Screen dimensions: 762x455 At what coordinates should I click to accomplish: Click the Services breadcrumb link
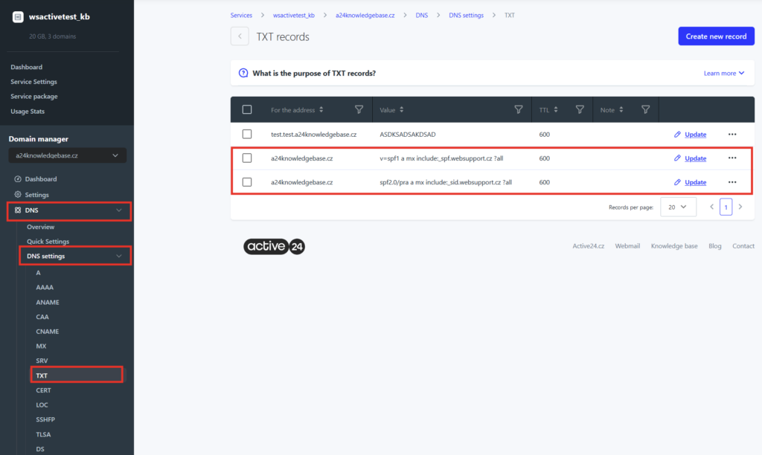(241, 15)
